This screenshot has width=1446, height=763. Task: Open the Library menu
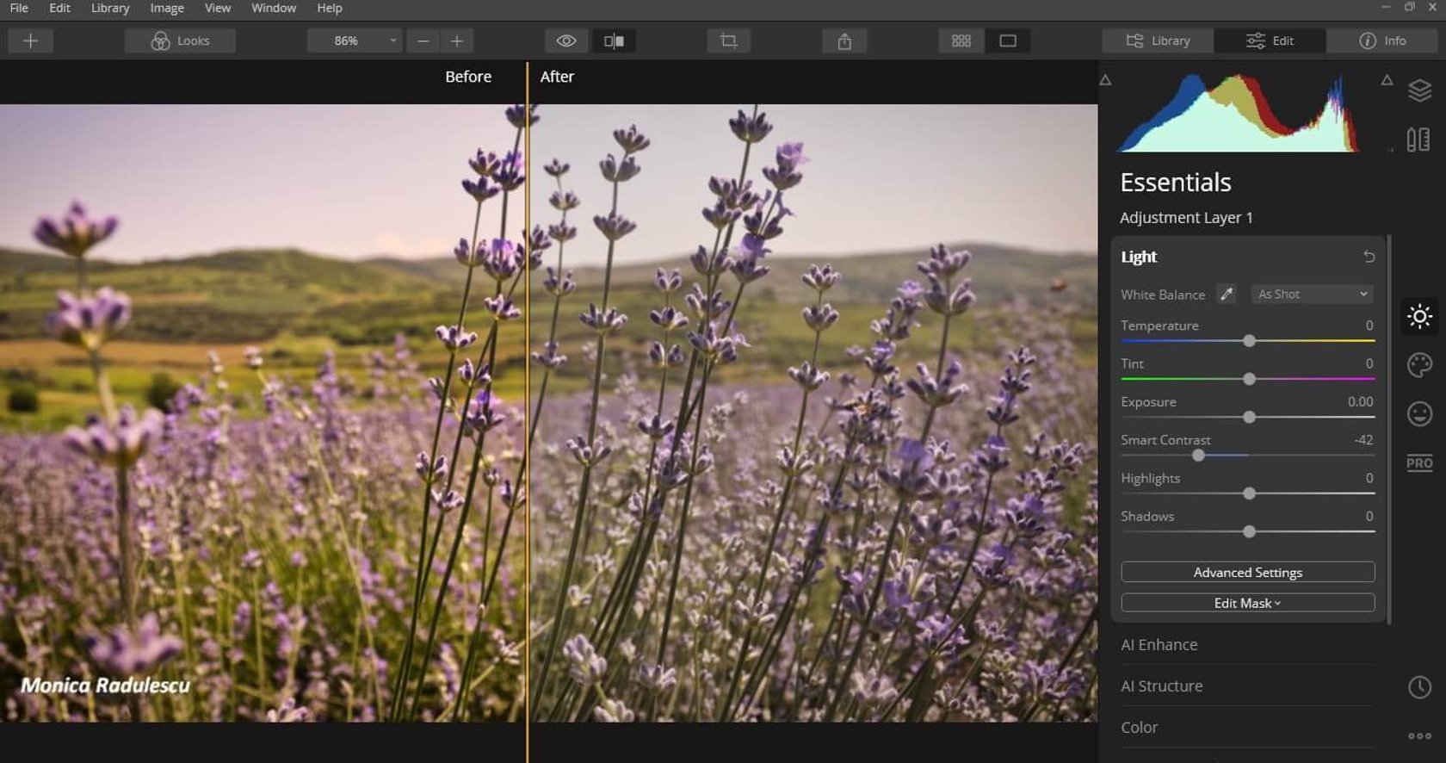110,8
